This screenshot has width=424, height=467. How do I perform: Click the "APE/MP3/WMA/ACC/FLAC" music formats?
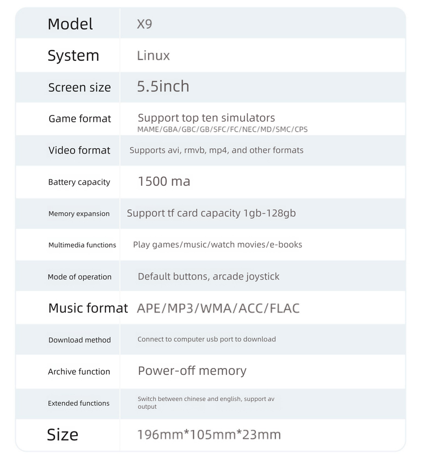[218, 308]
